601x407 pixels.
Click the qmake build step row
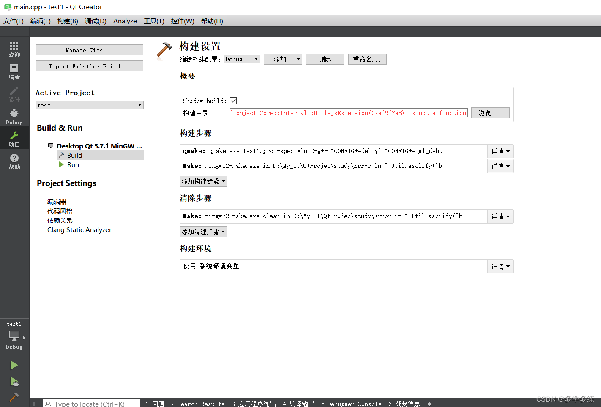(334, 151)
